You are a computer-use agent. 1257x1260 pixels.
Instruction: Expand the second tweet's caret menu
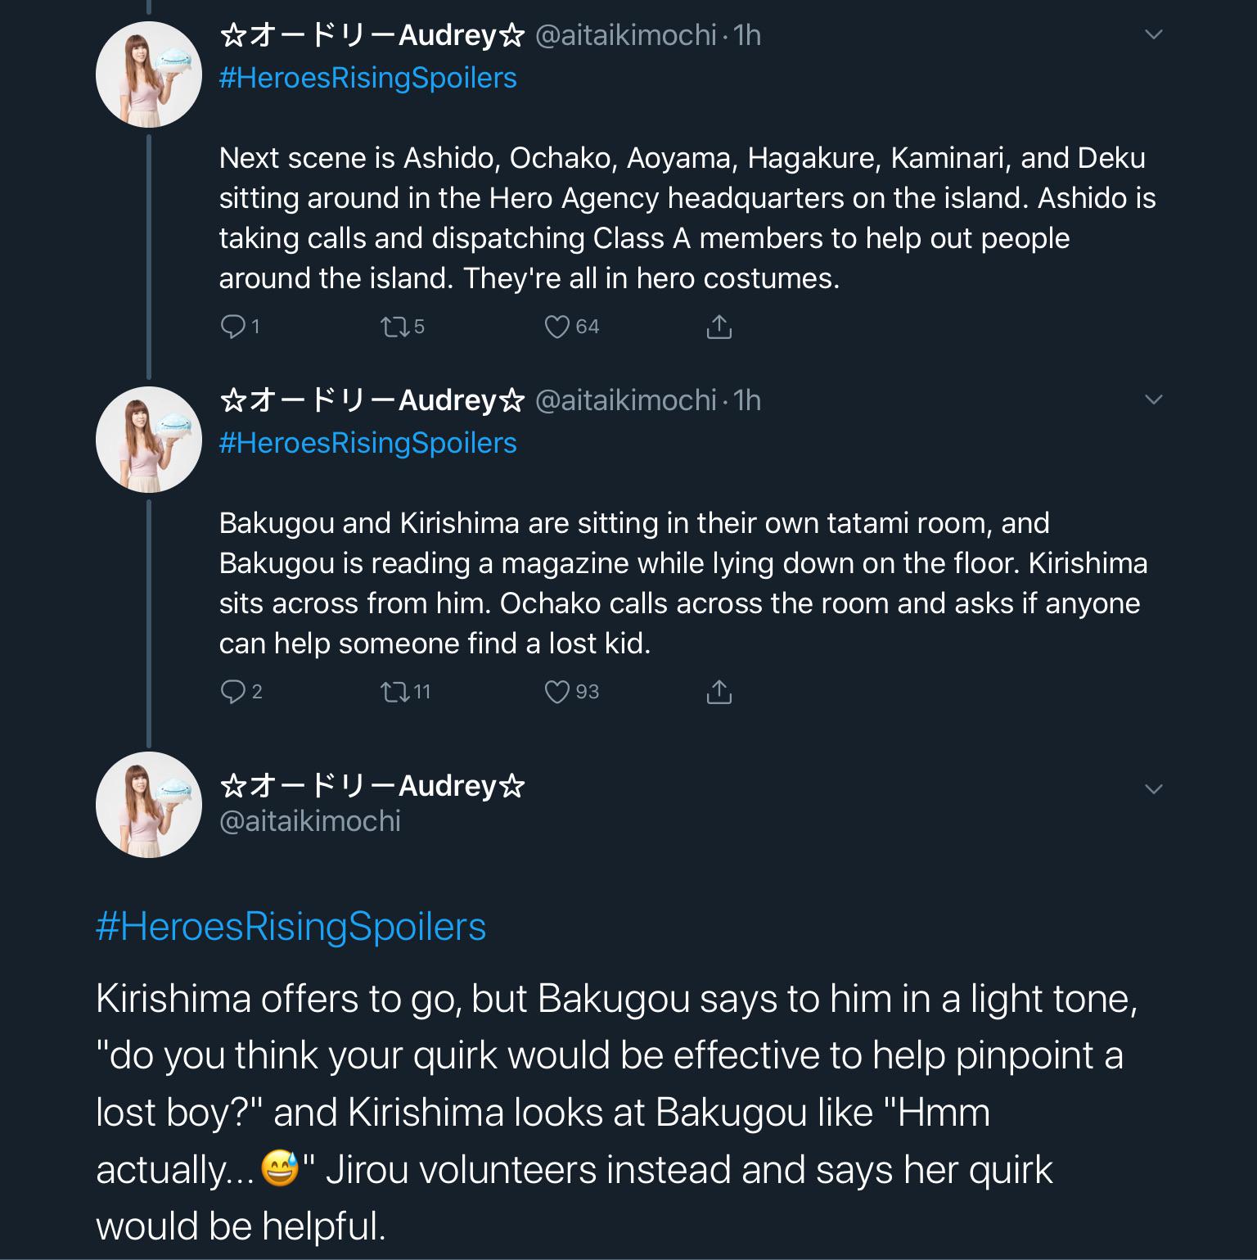pyautogui.click(x=1155, y=400)
